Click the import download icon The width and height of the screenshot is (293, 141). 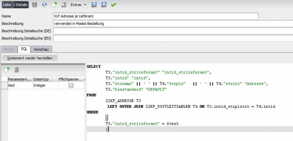tap(94, 5)
